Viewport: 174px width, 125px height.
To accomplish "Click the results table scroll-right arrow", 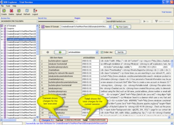I will [169, 117].
